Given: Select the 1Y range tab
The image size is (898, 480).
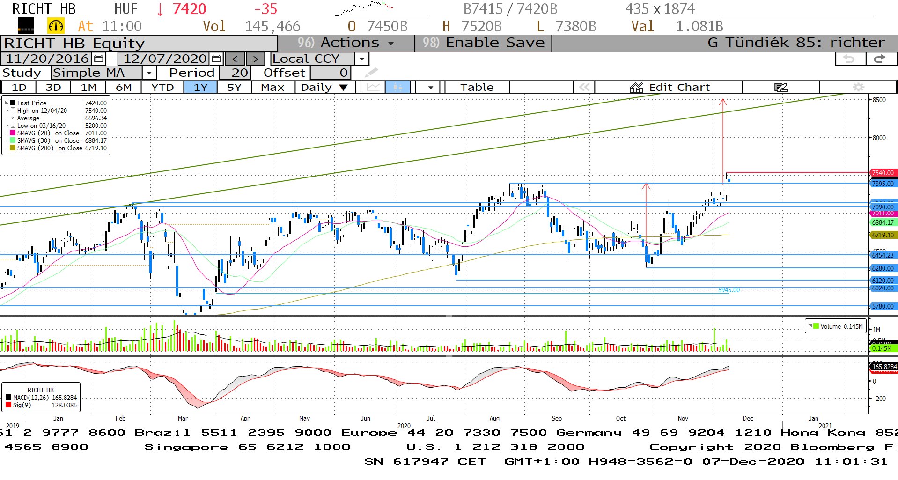Looking at the screenshot, I should (x=200, y=87).
